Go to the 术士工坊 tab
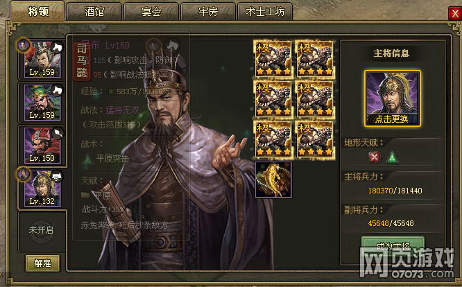The image size is (462, 287). 265,12
